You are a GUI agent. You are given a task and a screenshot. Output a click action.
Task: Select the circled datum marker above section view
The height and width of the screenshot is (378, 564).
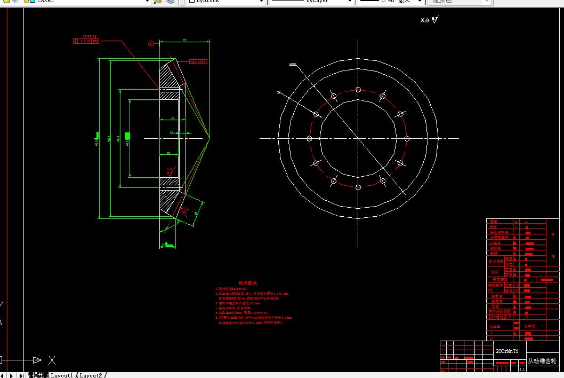click(x=151, y=44)
